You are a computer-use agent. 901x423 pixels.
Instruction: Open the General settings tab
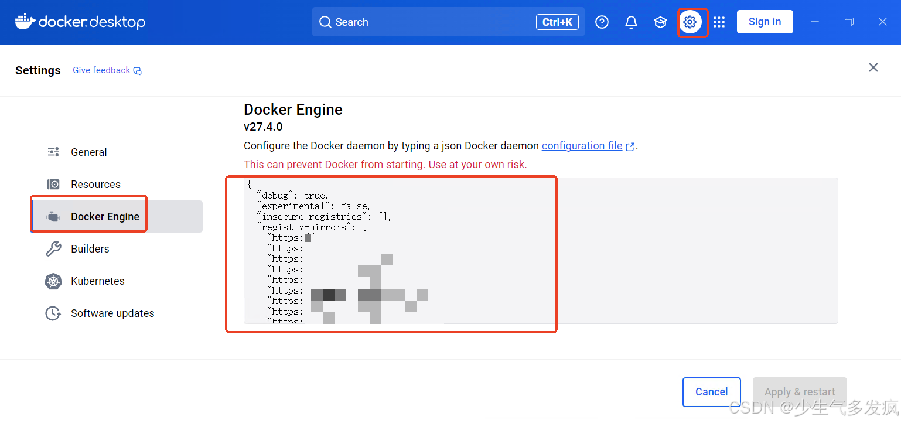coord(116,152)
